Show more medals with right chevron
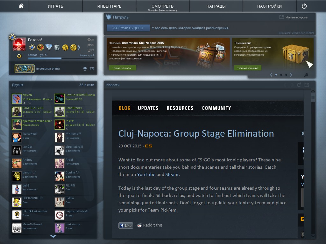 click(x=79, y=48)
